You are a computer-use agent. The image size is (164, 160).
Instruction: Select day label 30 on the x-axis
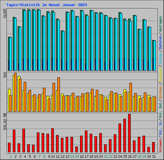click(x=149, y=156)
